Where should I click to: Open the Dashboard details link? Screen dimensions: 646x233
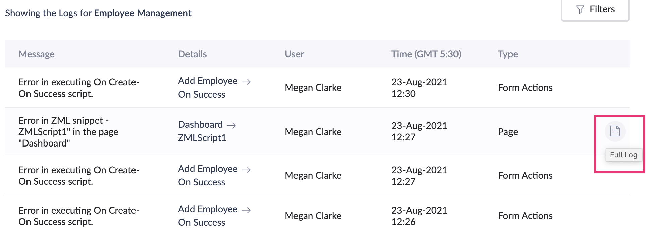point(201,125)
